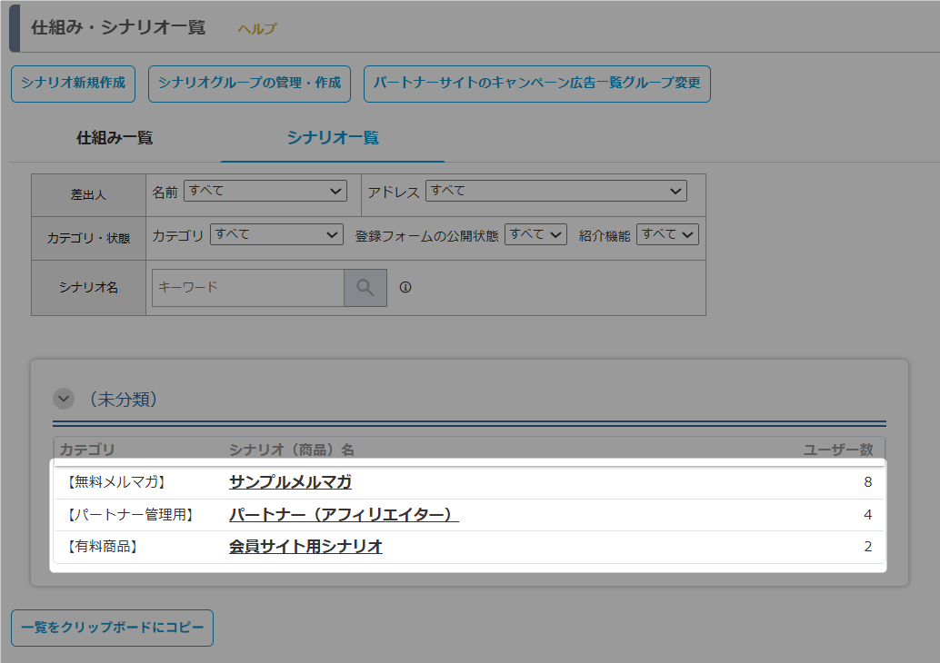The width and height of the screenshot is (940, 663).
Task: Click the シナリオ新規作成 button
Action: click(73, 84)
